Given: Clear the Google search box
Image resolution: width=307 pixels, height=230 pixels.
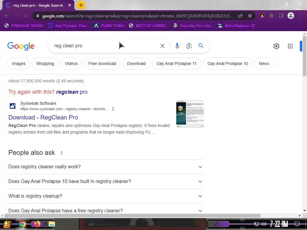Looking at the screenshot, I should [162, 46].
